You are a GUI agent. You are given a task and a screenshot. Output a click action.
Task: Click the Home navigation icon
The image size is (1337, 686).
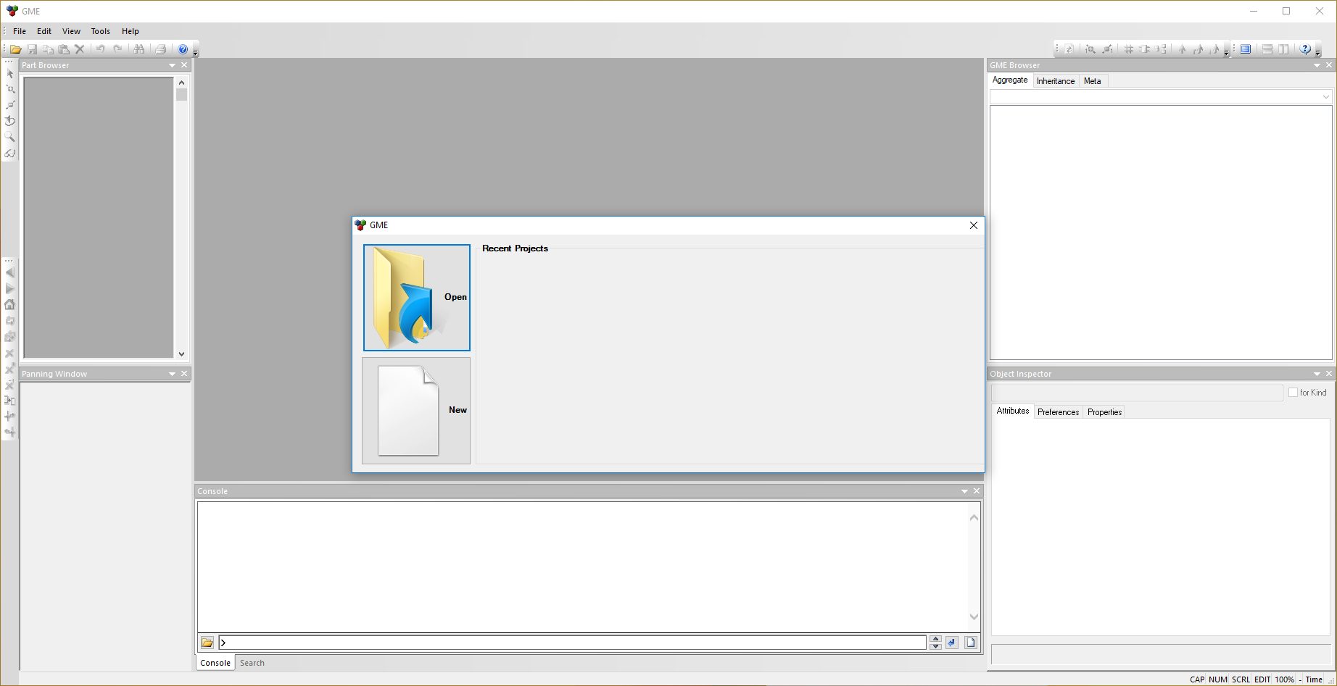pyautogui.click(x=10, y=304)
